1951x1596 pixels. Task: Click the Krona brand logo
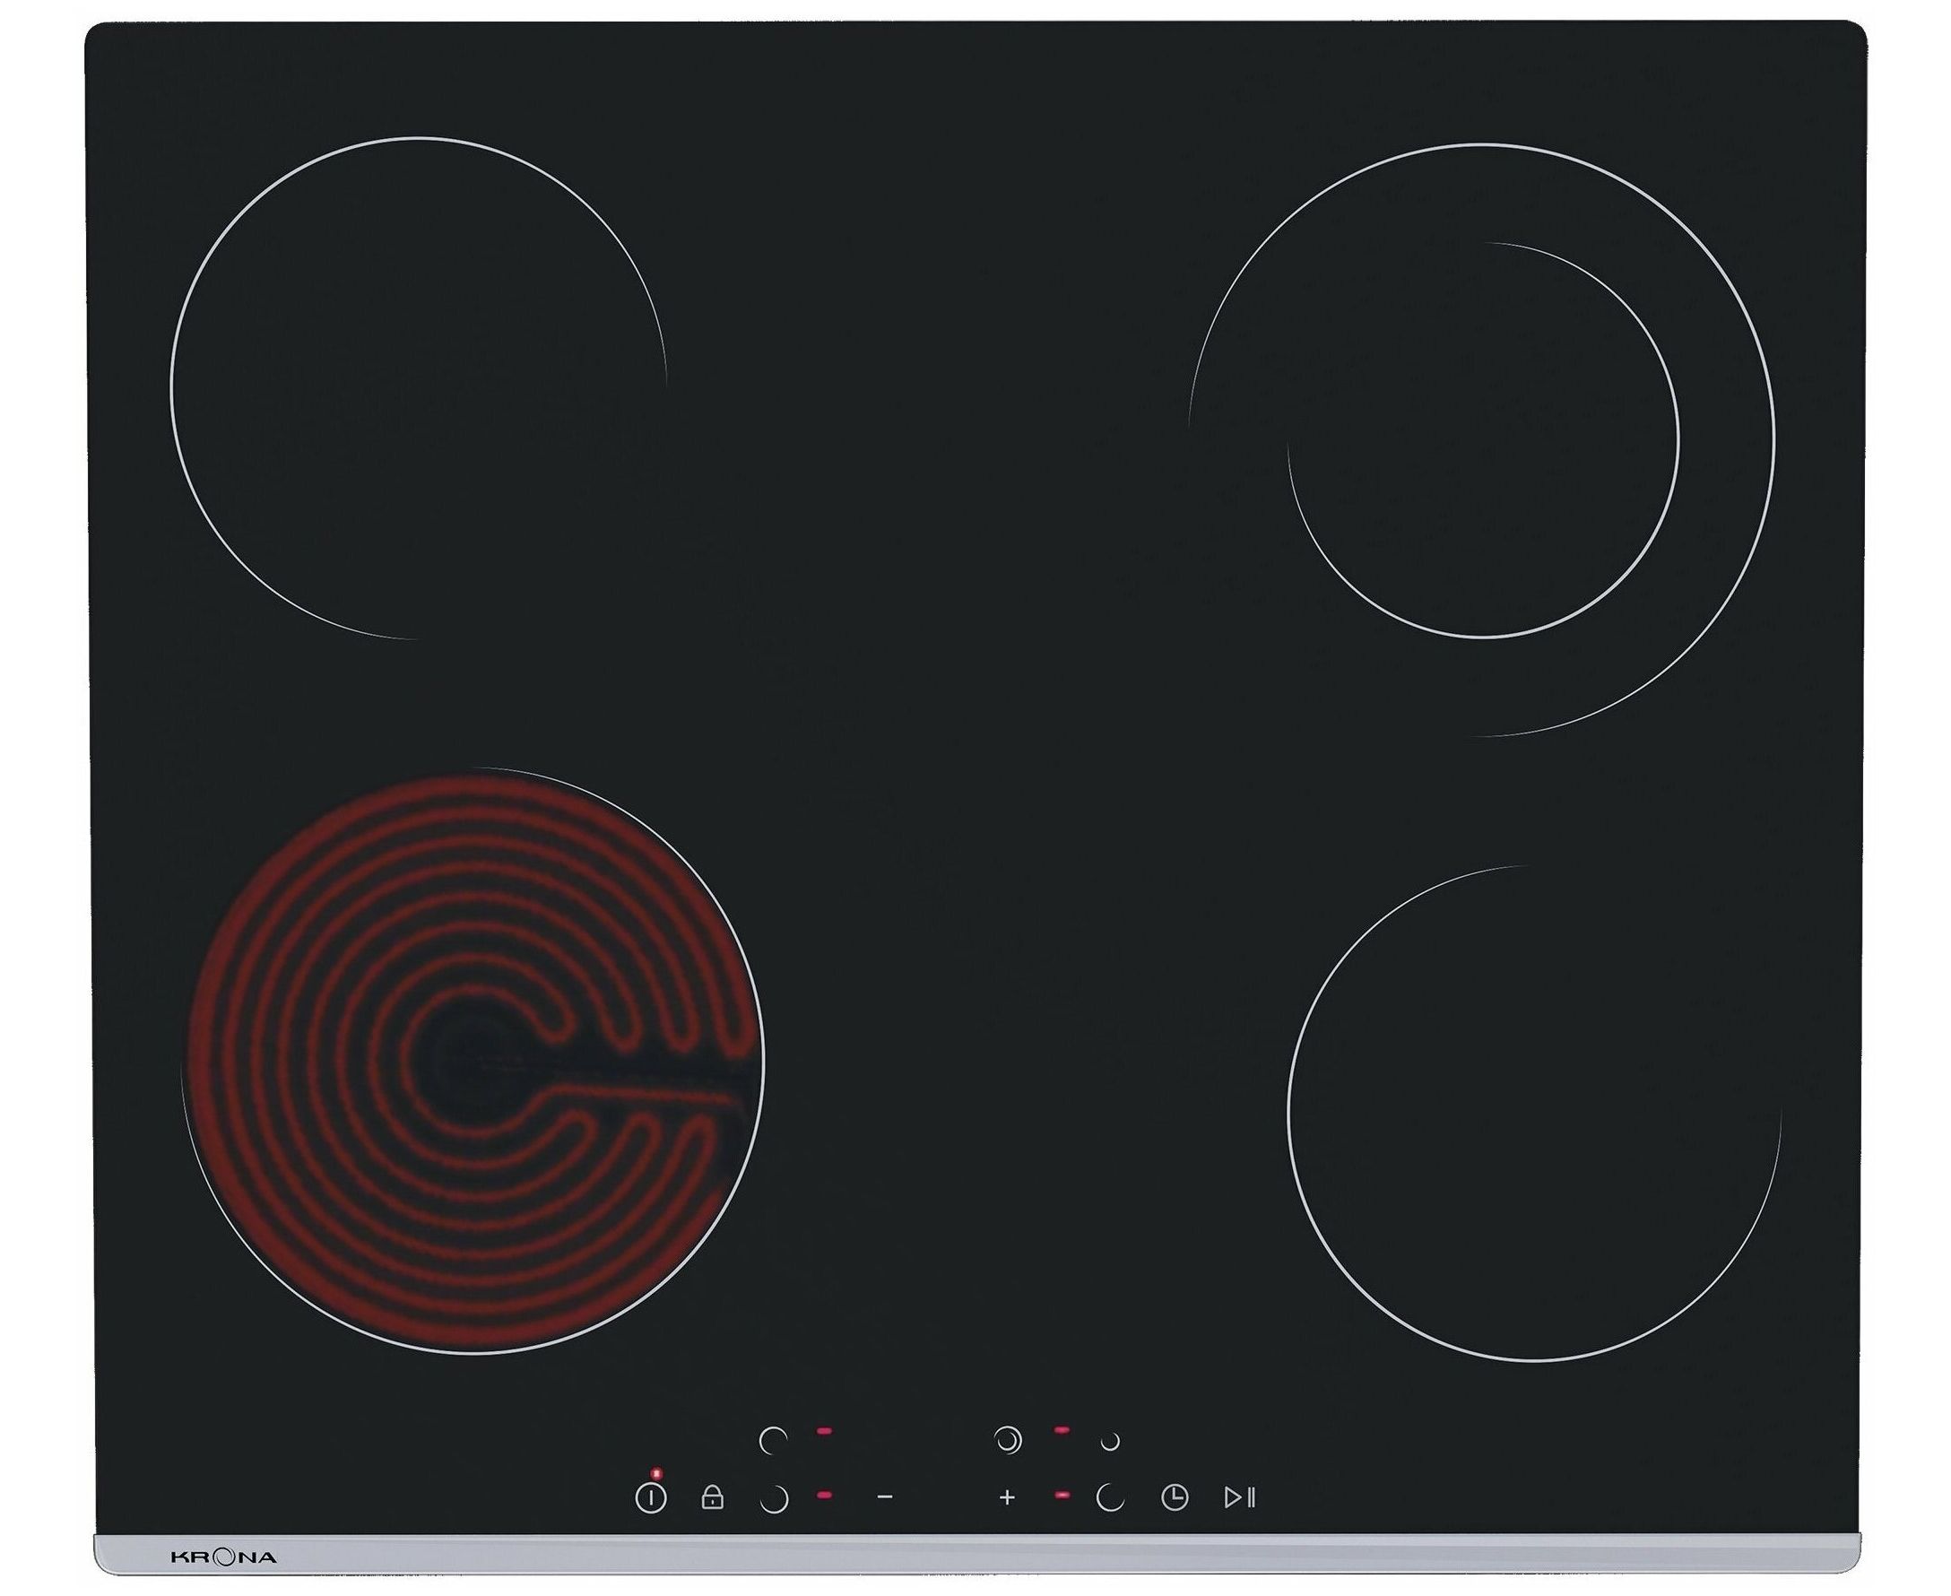click(x=223, y=1557)
